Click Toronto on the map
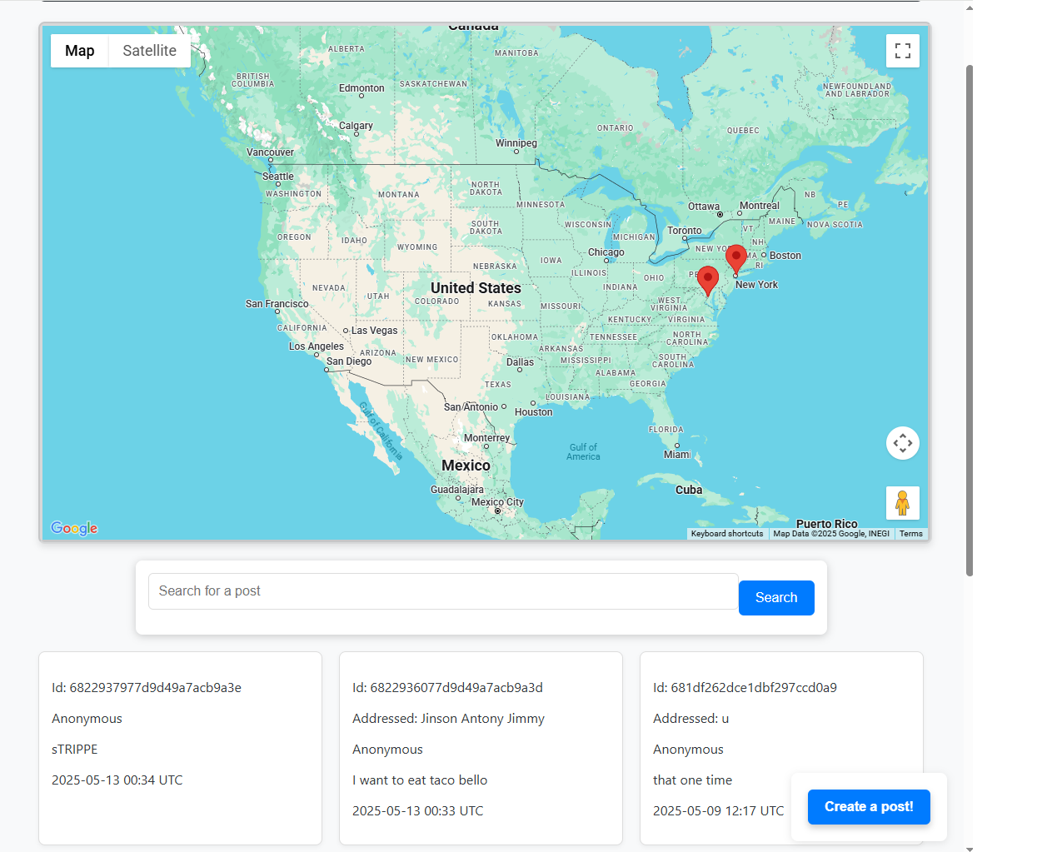1037x852 pixels. click(x=685, y=231)
